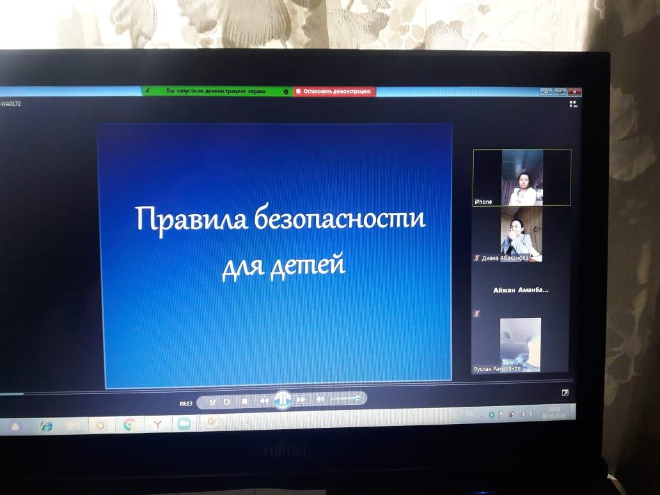
Task: Open Google Chrome from the taskbar
Action: coord(129,425)
